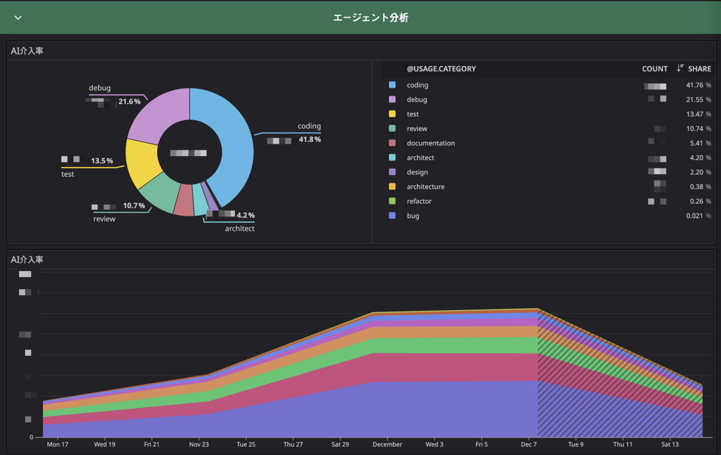Image resolution: width=721 pixels, height=455 pixels.
Task: Sort by the @USAGE.CATEGORY column header
Action: coord(441,69)
